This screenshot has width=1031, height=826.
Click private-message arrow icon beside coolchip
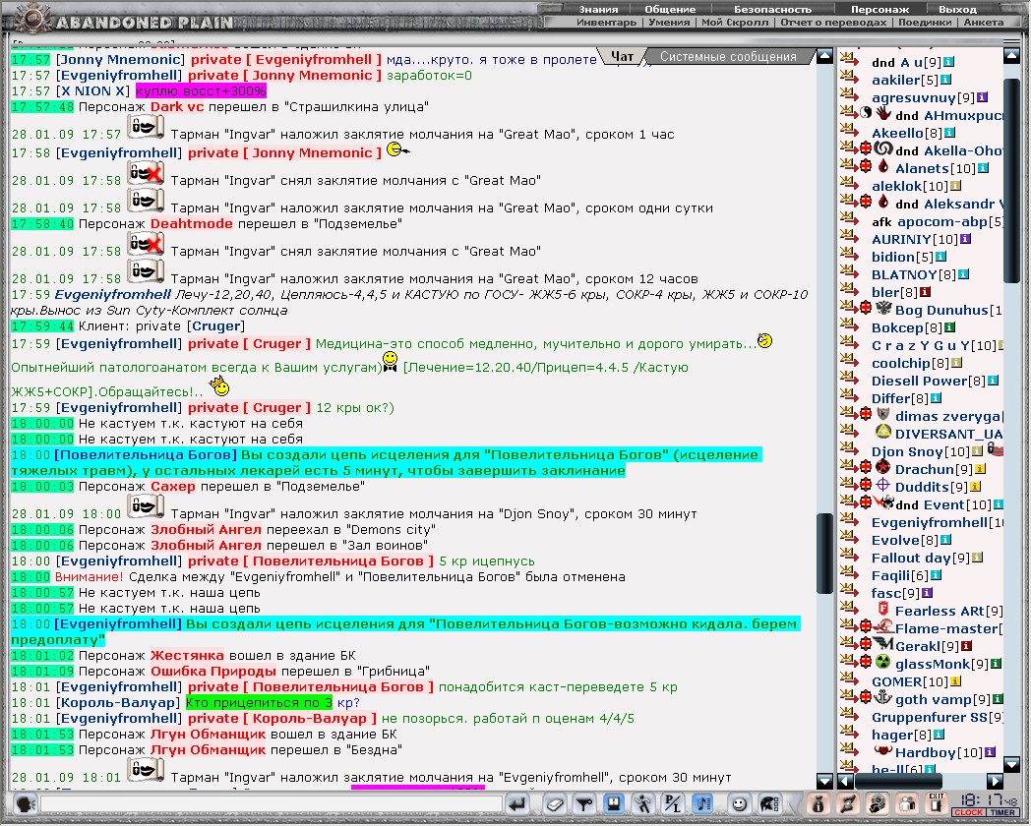[850, 361]
